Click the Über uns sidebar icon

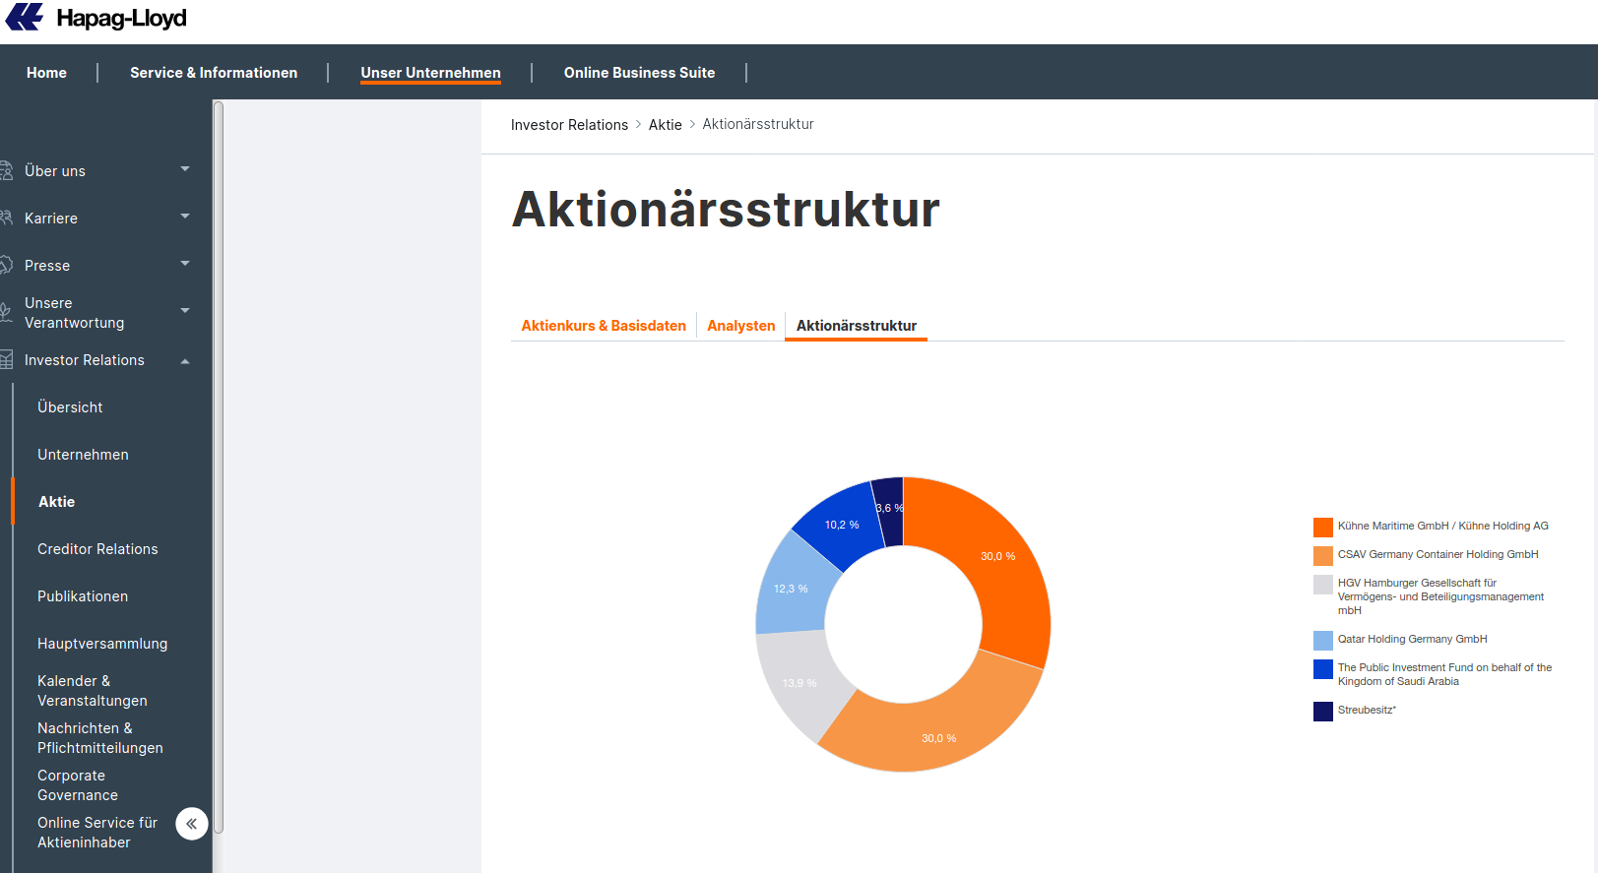click(6, 170)
